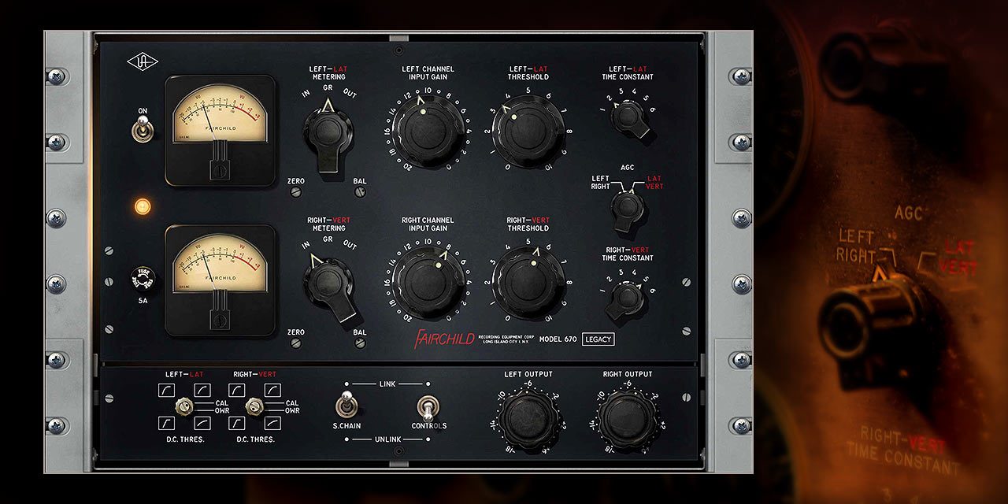1008x504 pixels.
Task: Flip the Left-LAT D.C. Thres. switch
Action: (x=185, y=406)
